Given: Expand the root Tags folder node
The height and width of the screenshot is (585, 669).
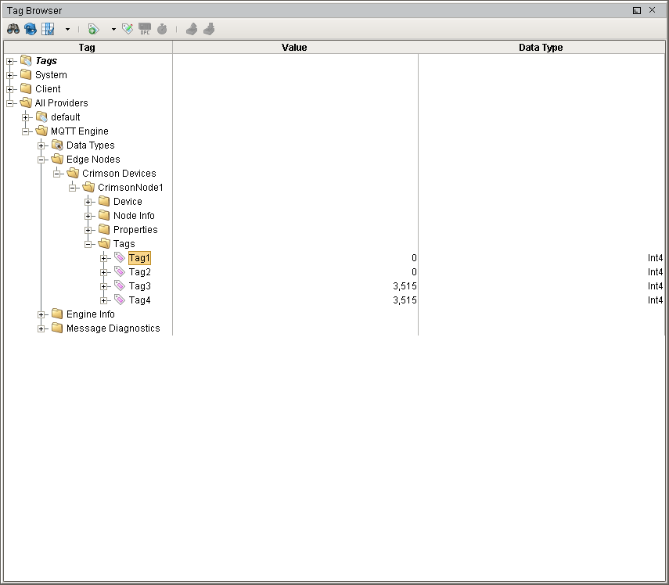Looking at the screenshot, I should tap(10, 61).
